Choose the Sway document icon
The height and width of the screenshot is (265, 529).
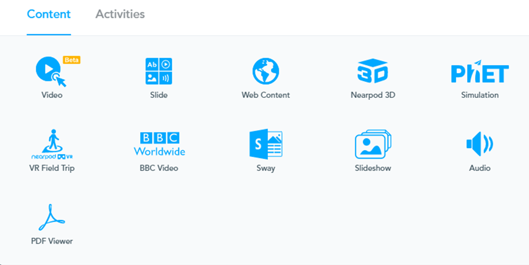266,144
